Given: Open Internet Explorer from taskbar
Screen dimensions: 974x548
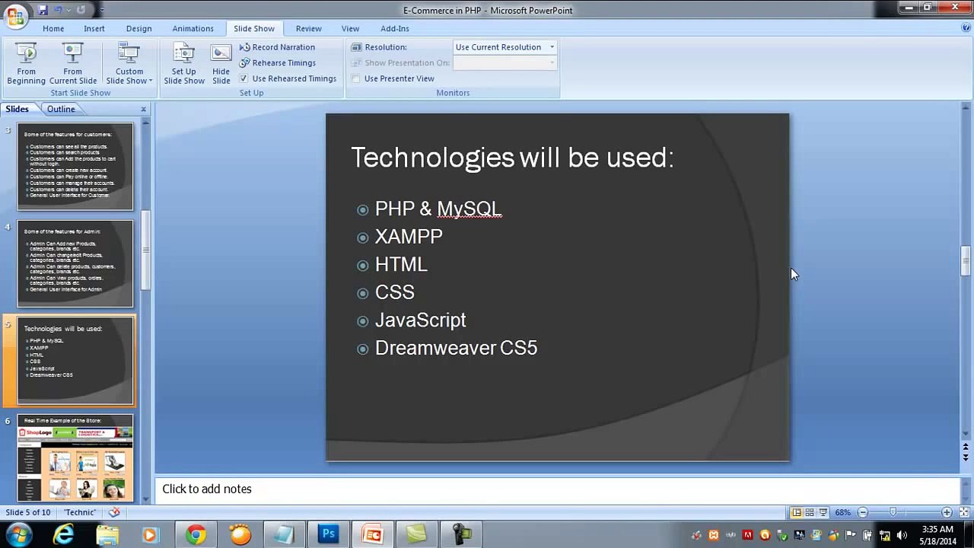Looking at the screenshot, I should [x=64, y=535].
